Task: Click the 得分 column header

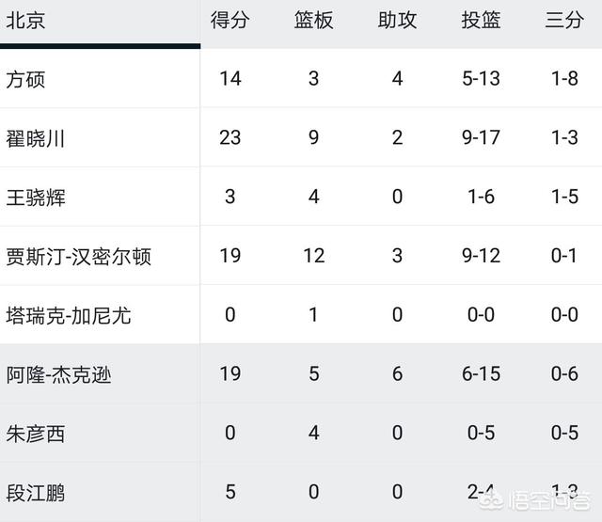Action: click(x=230, y=20)
